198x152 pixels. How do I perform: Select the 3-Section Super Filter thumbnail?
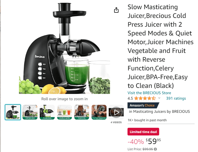[x=65, y=112]
